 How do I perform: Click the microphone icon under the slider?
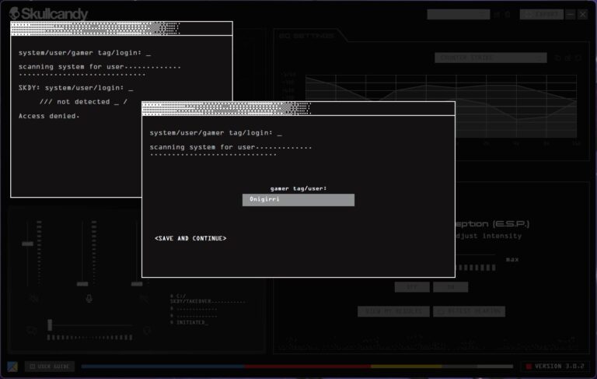(x=88, y=298)
